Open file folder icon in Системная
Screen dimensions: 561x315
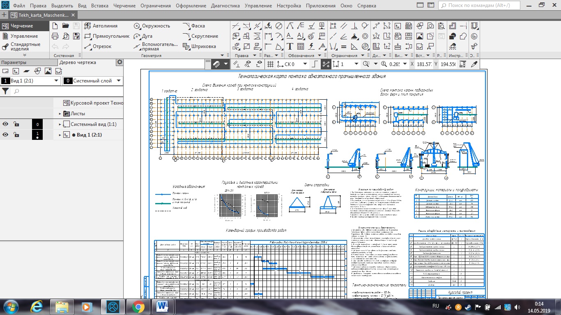pyautogui.click(x=65, y=26)
